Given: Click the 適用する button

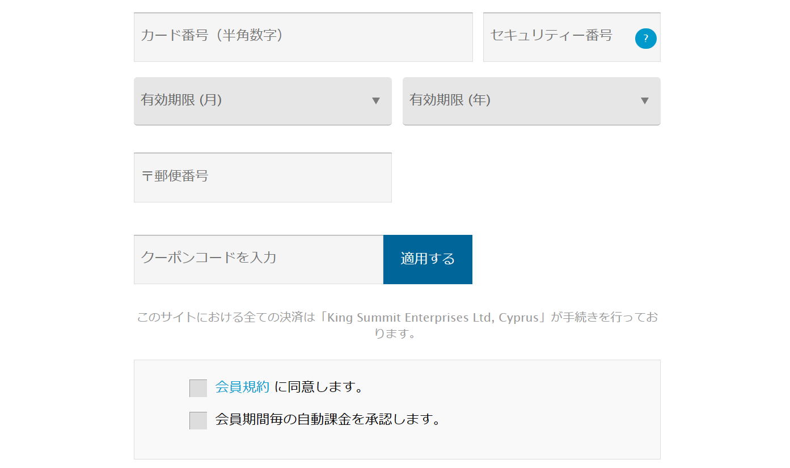Looking at the screenshot, I should [x=428, y=259].
